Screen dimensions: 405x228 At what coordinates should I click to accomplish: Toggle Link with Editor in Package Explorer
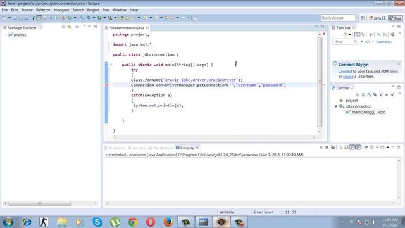(70, 27)
